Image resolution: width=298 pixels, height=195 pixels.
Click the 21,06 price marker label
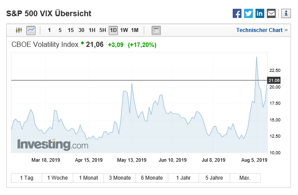(274, 81)
